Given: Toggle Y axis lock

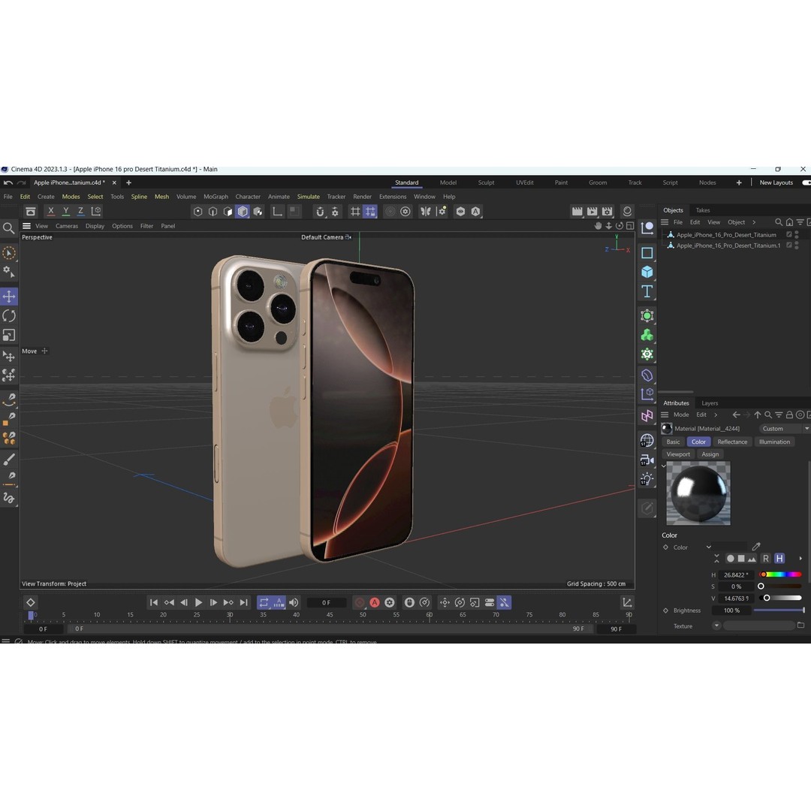Looking at the screenshot, I should pos(65,211).
